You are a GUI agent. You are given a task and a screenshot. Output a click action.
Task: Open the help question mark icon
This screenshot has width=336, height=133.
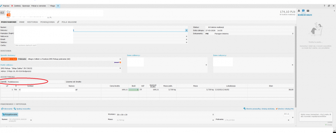[324, 6]
